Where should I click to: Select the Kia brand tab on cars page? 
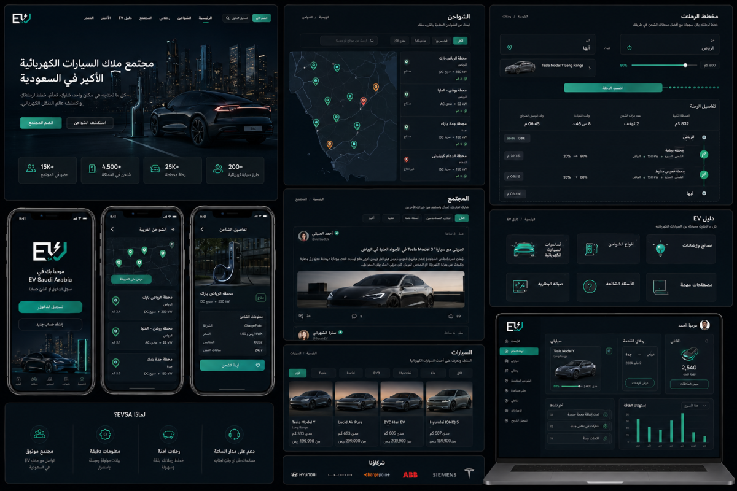tap(432, 373)
